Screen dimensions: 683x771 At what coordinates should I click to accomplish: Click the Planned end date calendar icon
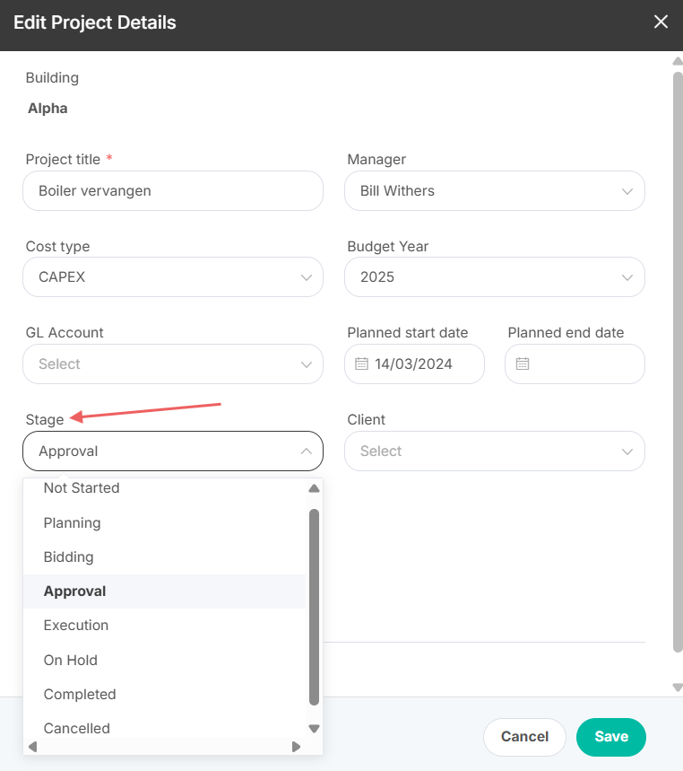click(x=523, y=364)
